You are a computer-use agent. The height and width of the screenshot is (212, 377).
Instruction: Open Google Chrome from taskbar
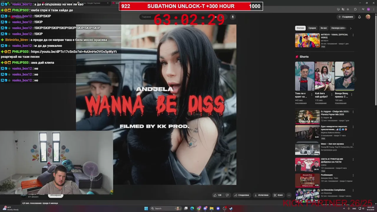[199, 208]
